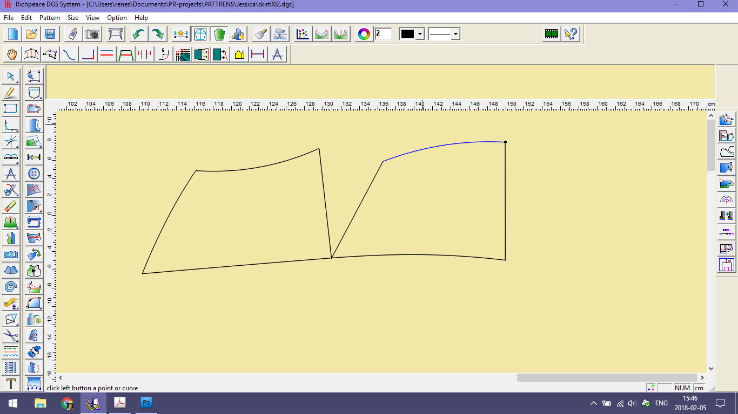Screen dimensions: 738x414
Task: Open the View menu
Action: click(92, 18)
